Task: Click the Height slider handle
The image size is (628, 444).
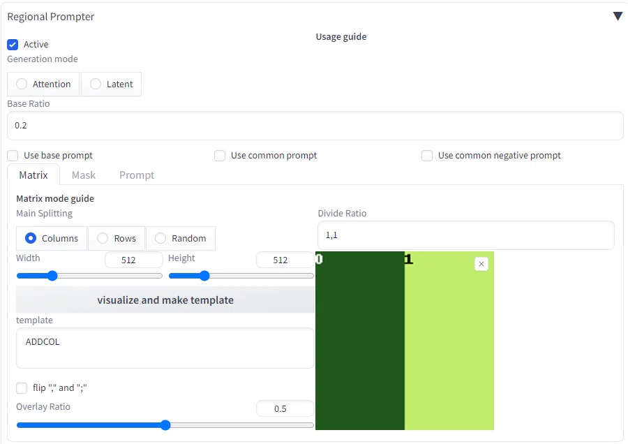Action: tap(204, 276)
